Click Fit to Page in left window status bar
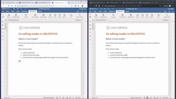The width and height of the screenshot is (176, 99). pos(67,98)
